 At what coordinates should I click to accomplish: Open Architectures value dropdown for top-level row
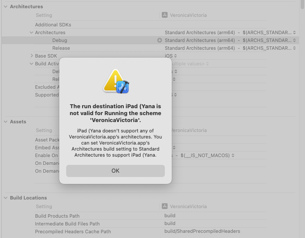(295, 32)
